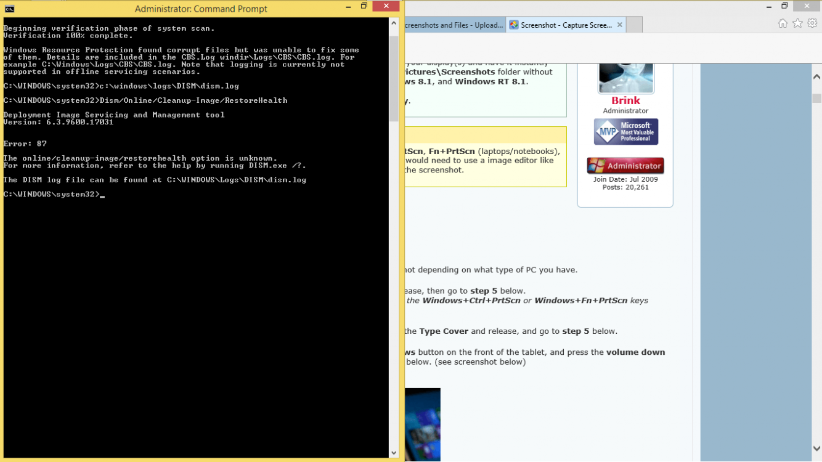The height and width of the screenshot is (462, 822).
Task: Click the browser page scrollbar thumb
Action: pos(816,99)
